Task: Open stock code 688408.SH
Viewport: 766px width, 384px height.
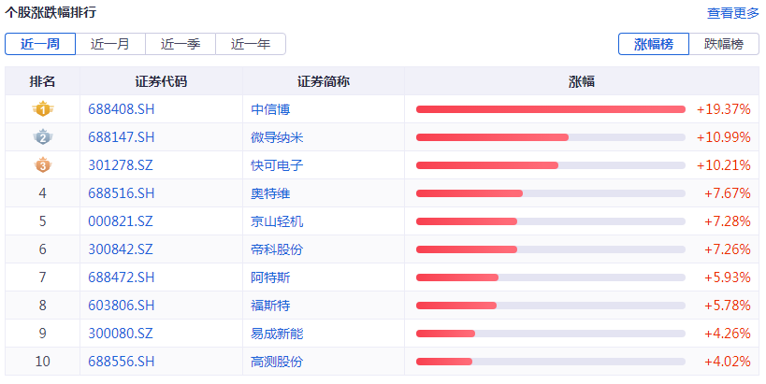Action: pos(121,109)
